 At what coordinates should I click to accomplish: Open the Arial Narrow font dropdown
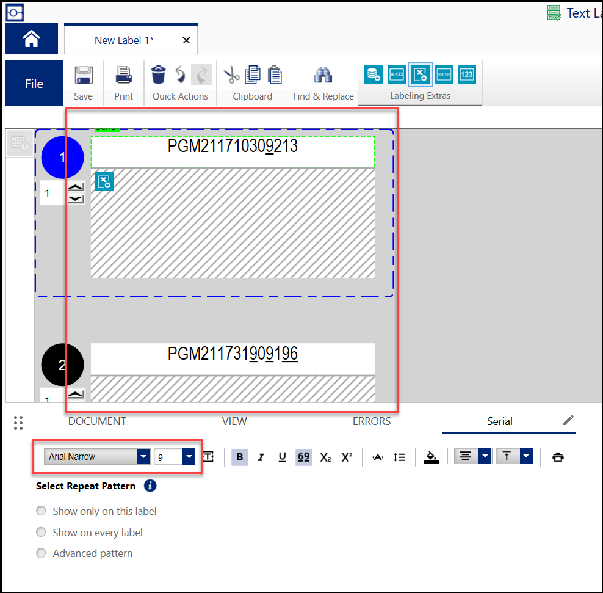tap(143, 457)
